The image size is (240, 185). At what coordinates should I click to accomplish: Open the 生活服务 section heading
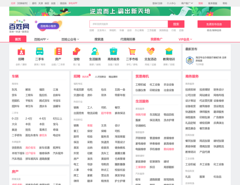tap(142, 101)
